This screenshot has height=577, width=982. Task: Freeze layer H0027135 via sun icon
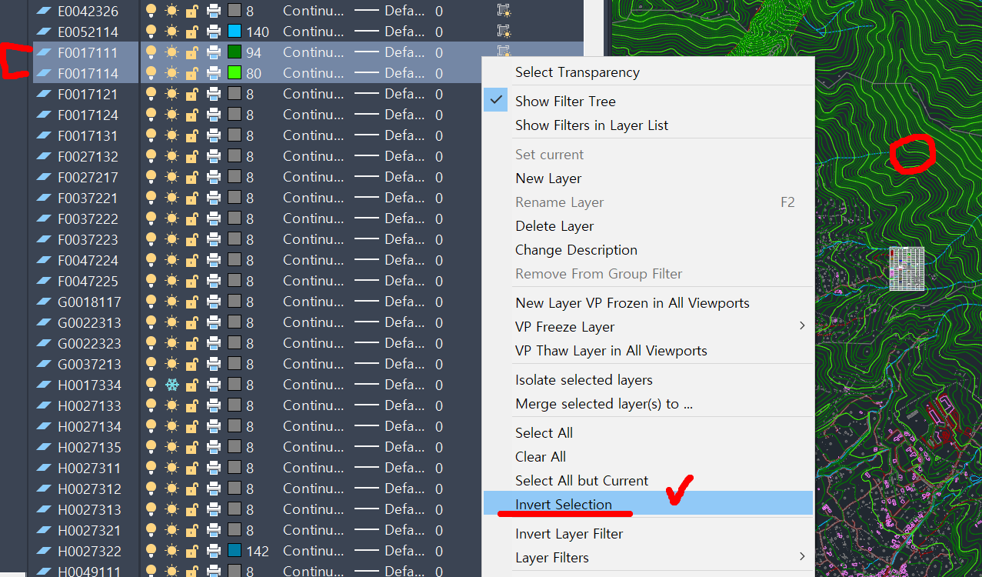point(171,447)
